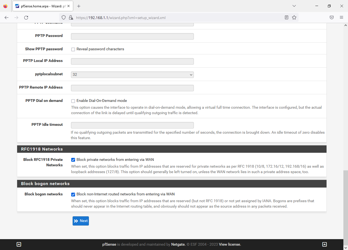Click the Block RFC1918 Private Networks label
Viewport: 348px width, 250px height.
pyautogui.click(x=43, y=162)
